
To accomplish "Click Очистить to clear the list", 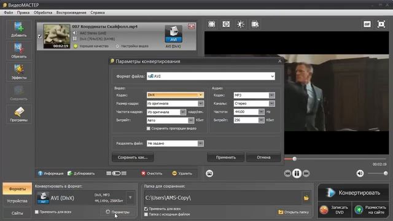I will coord(152,173).
